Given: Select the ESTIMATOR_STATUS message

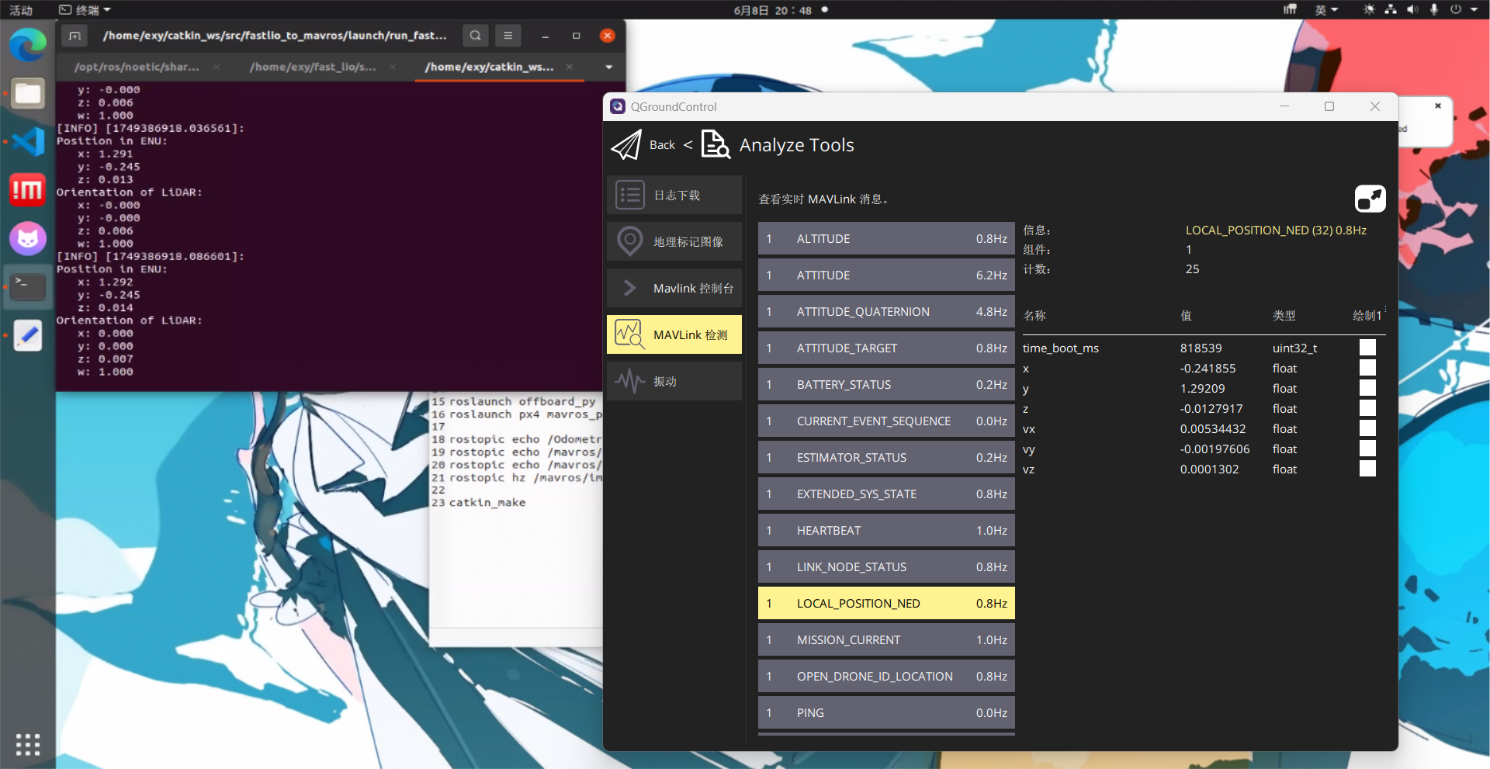Looking at the screenshot, I should 886,457.
